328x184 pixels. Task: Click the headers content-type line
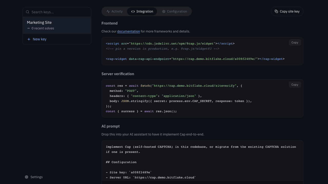click(x=156, y=96)
